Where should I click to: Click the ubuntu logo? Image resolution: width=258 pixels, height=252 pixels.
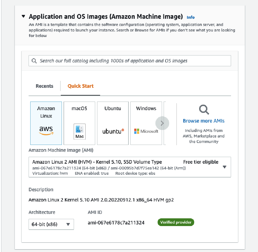113,131
